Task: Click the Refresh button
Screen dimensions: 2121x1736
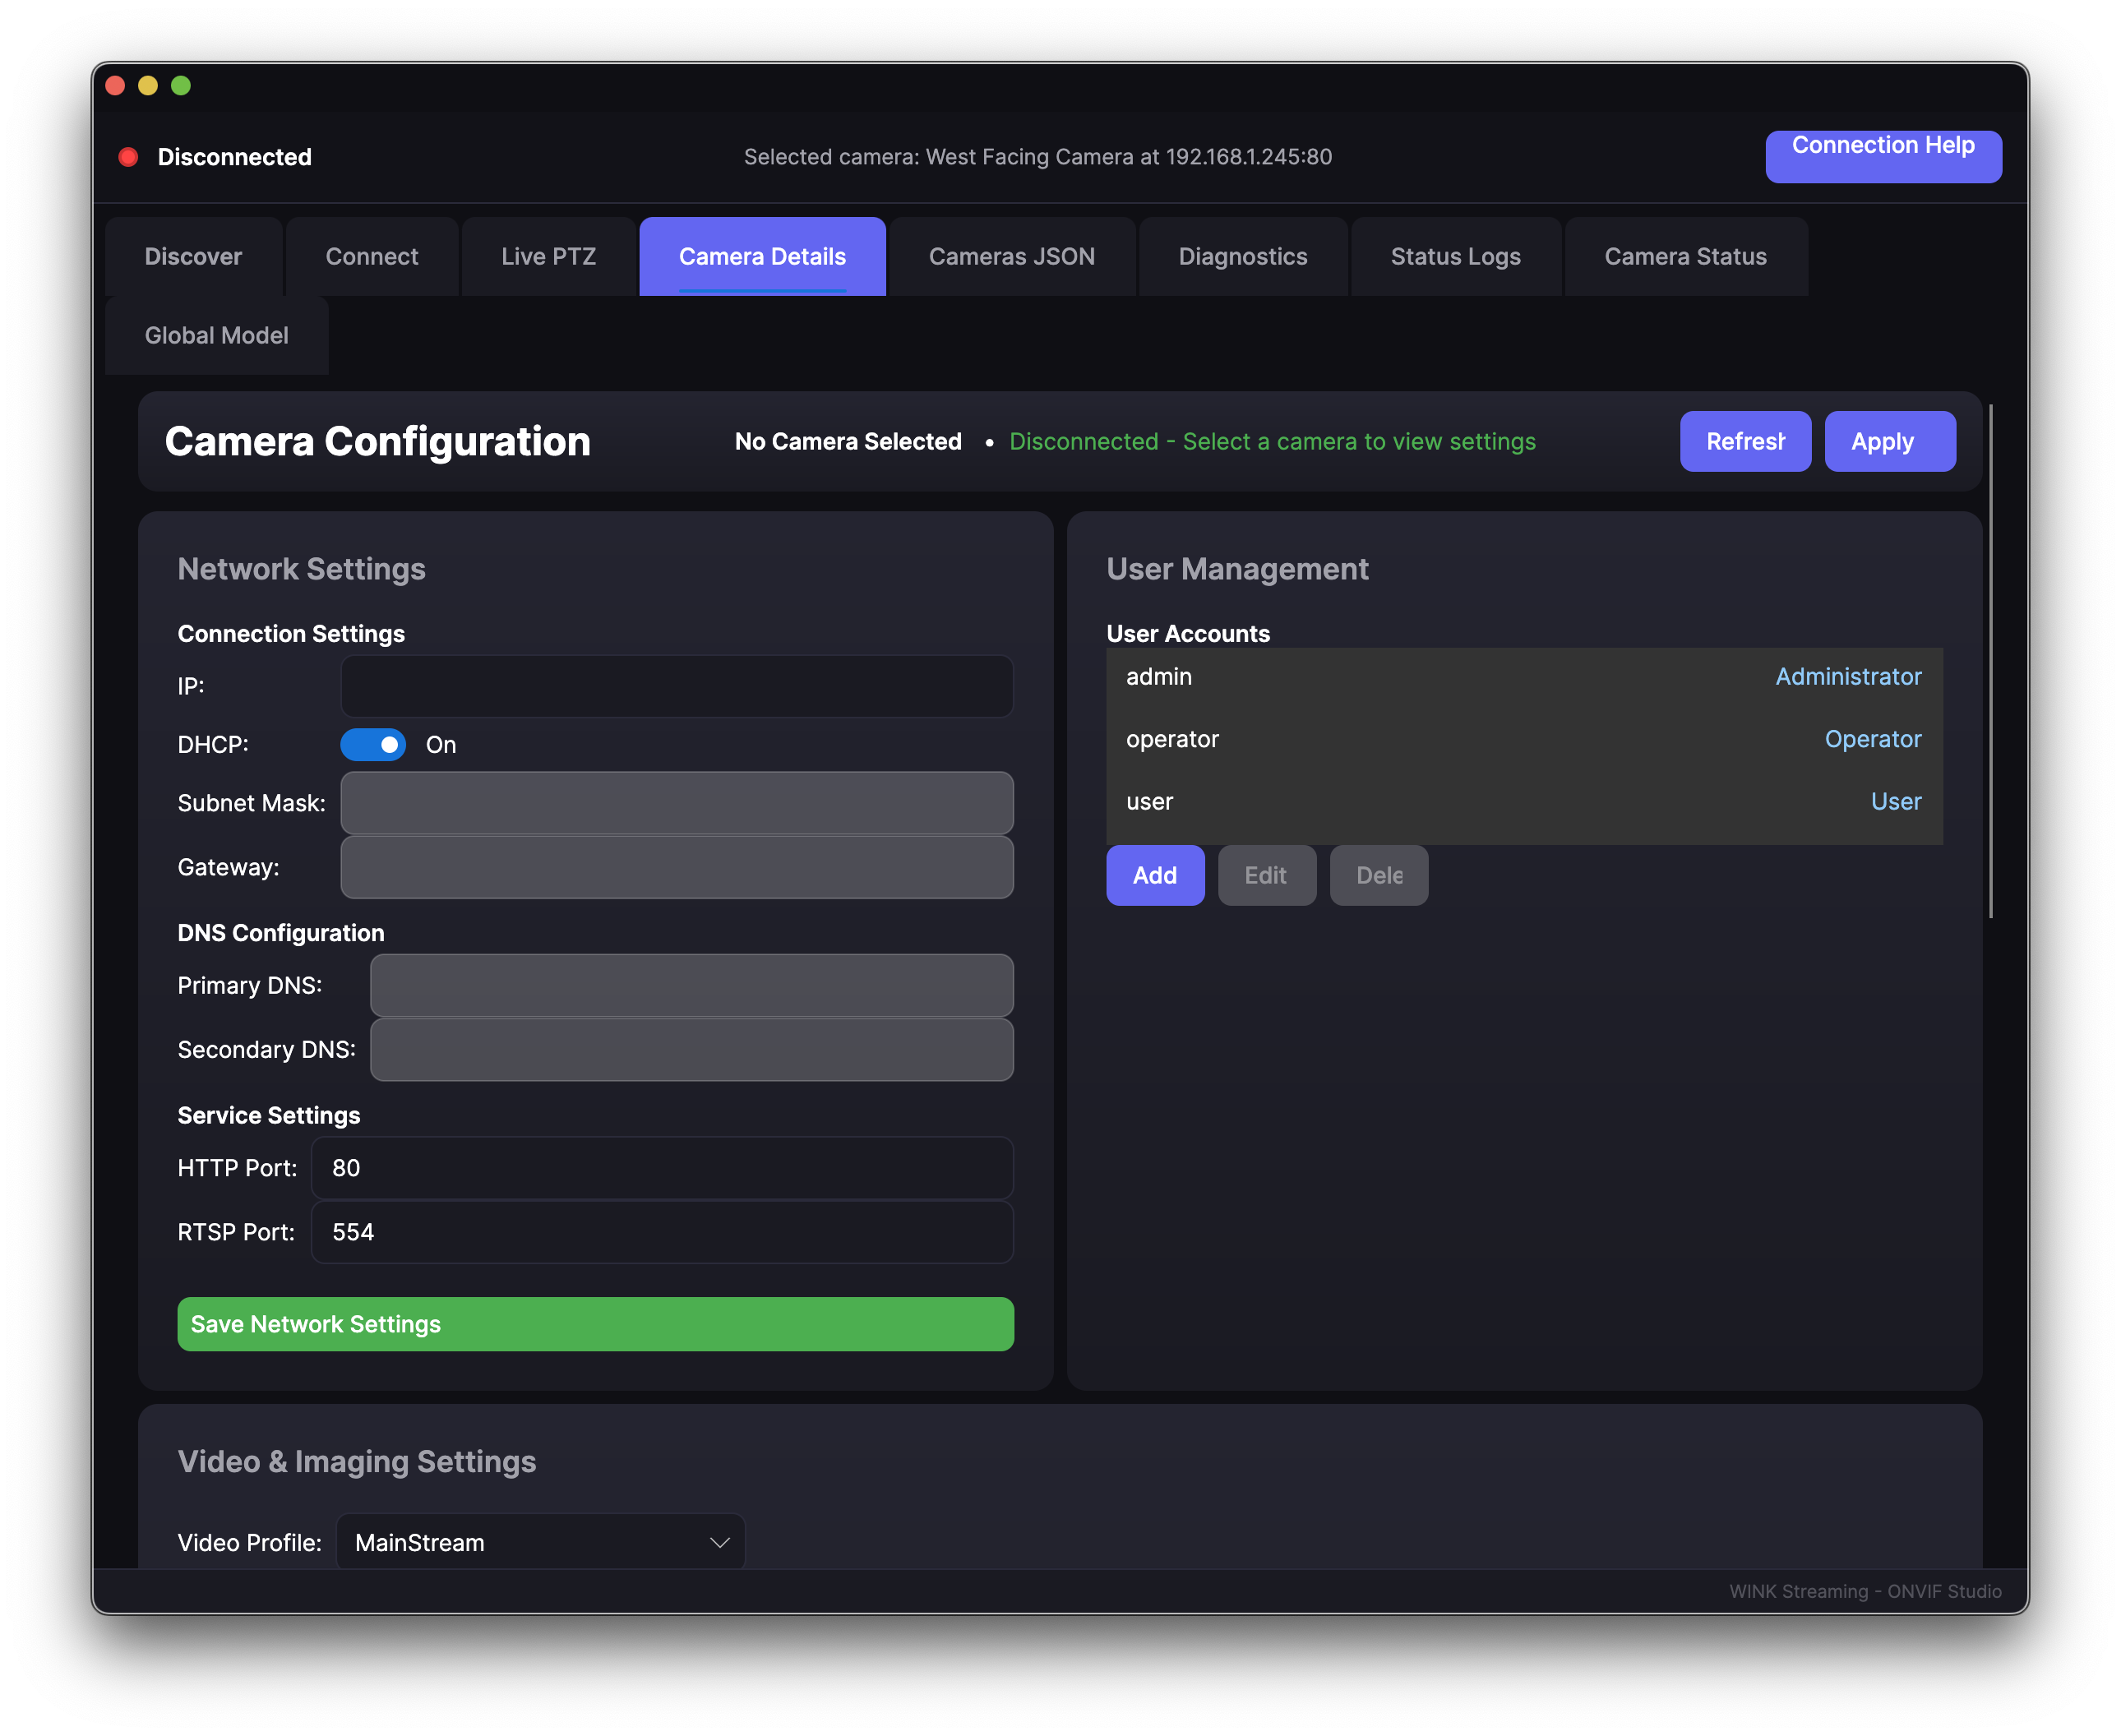Action: (x=1745, y=441)
